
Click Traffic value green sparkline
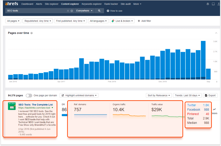(x=168, y=116)
